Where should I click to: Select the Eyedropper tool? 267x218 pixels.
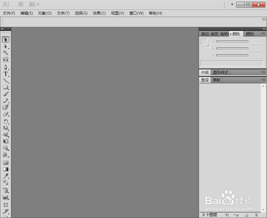tap(5, 176)
